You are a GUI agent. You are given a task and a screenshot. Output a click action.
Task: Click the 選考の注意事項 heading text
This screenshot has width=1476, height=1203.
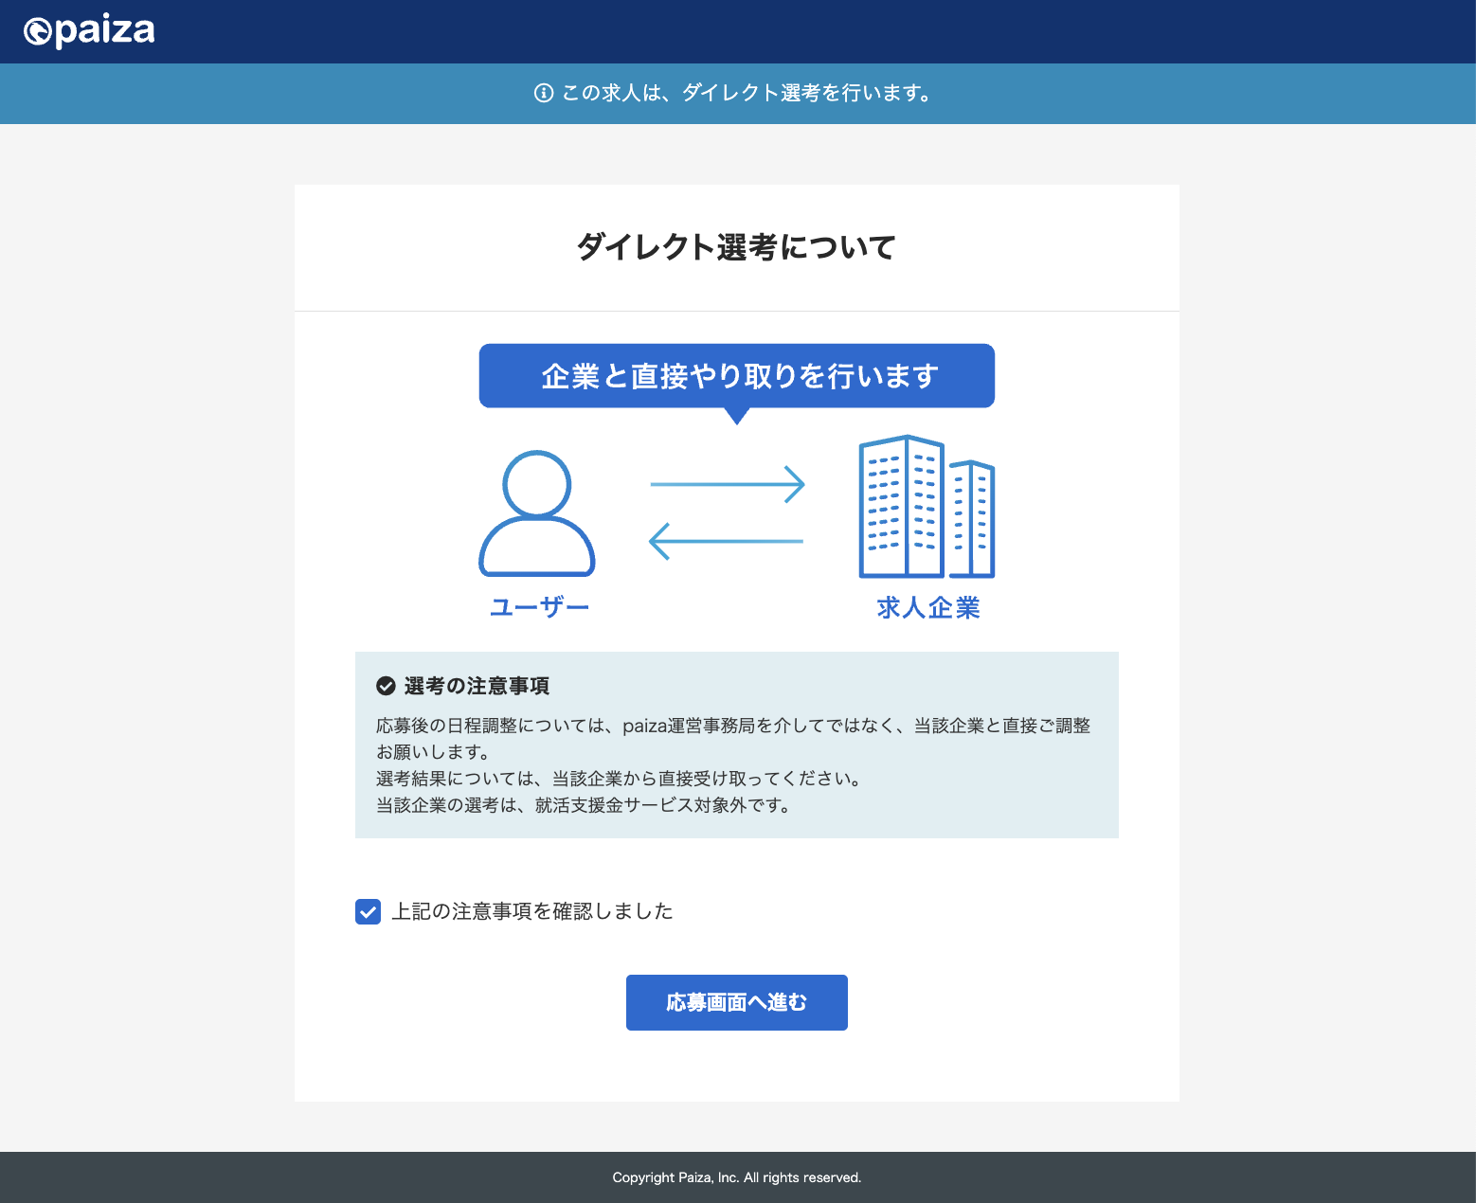point(477,686)
